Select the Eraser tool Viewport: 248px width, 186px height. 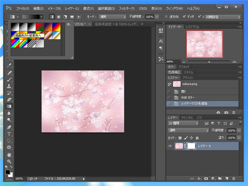click(x=9, y=100)
